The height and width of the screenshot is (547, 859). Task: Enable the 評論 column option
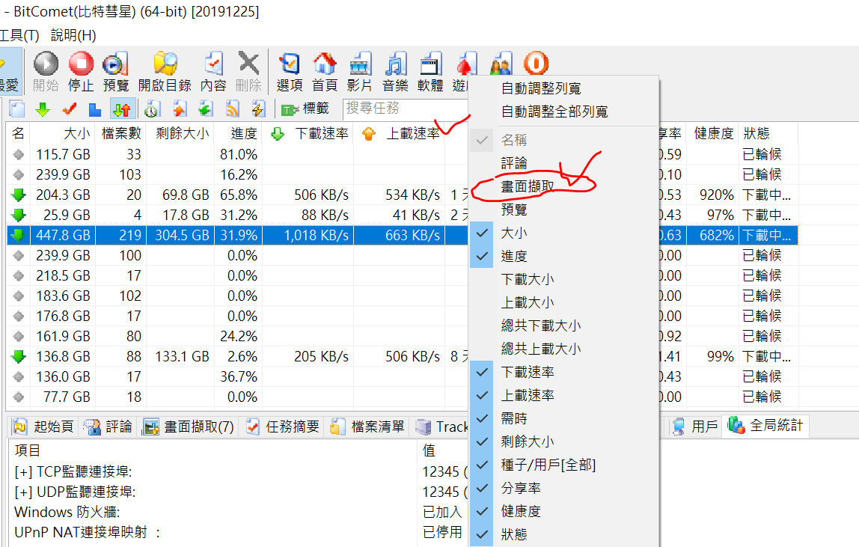click(564, 163)
